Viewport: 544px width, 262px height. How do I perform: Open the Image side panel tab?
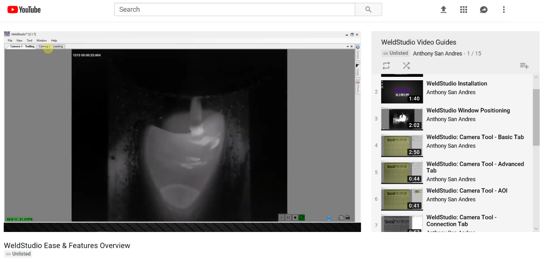click(358, 70)
